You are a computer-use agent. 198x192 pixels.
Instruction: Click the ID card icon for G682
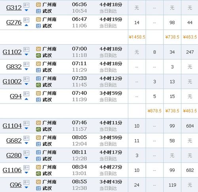click(x=26, y=138)
